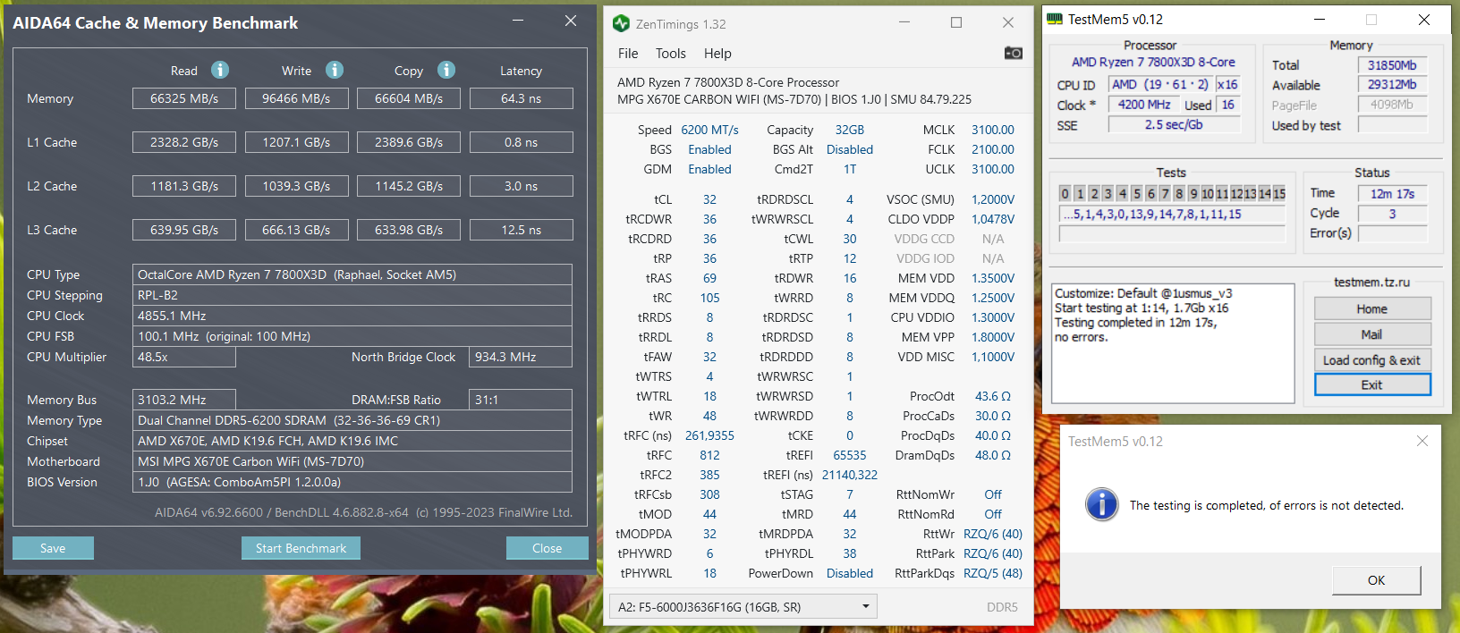Click the TestMem5 test sequence field
1460x633 pixels.
pos(1172,215)
